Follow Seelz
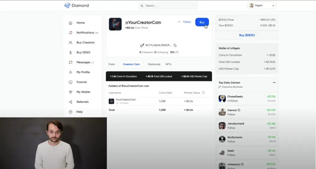The image size is (316, 169). click(x=231, y=155)
